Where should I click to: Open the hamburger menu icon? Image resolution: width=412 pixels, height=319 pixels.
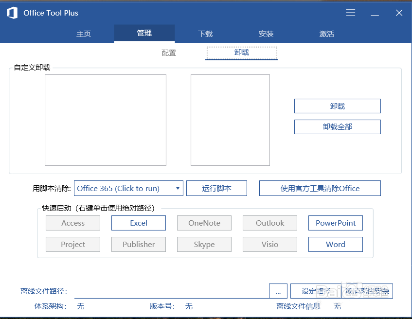[x=350, y=13]
